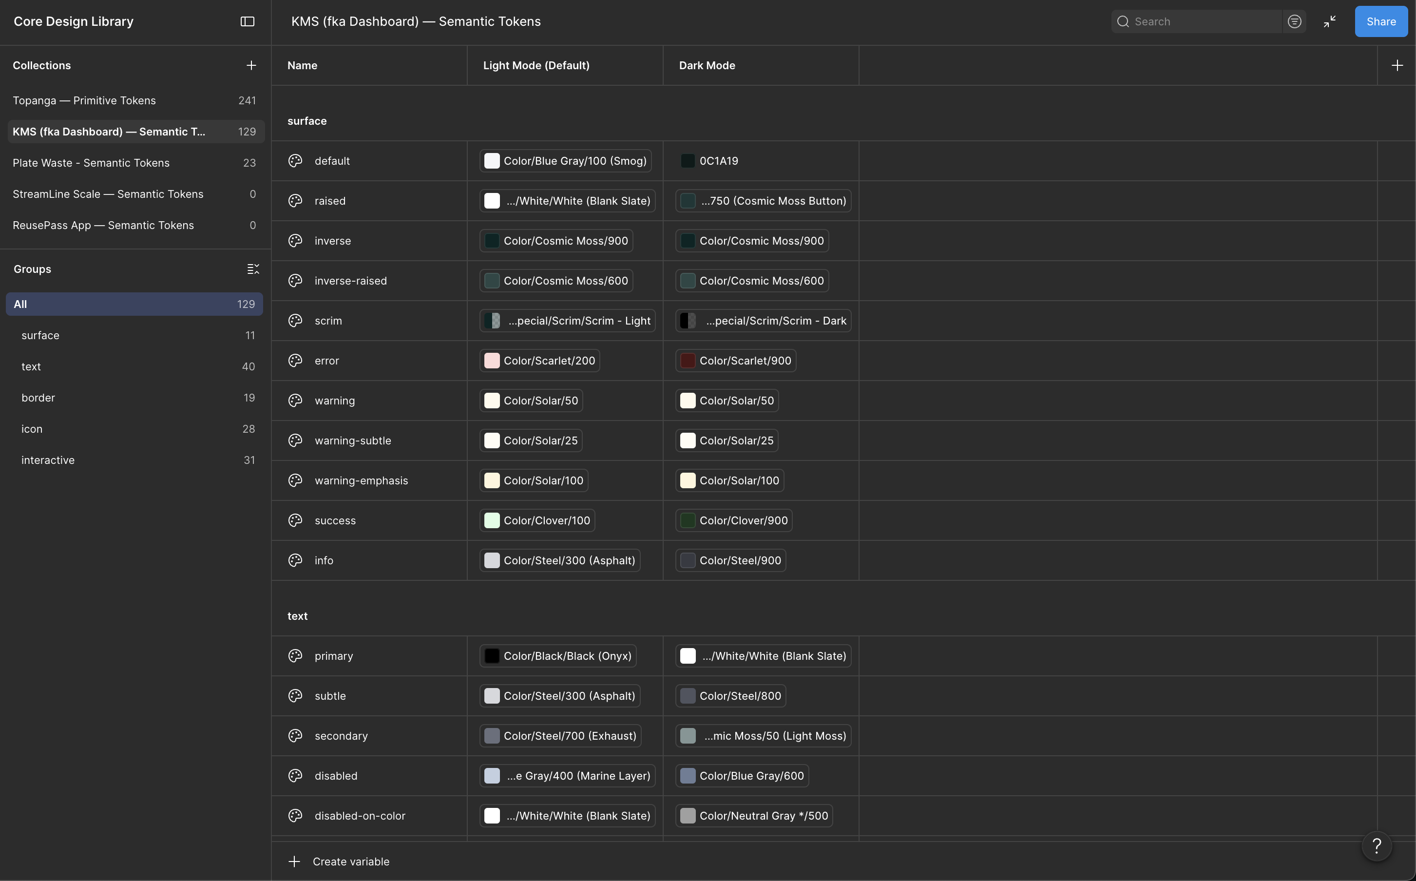The image size is (1416, 881).
Task: Click the surface section heading
Action: [x=307, y=121]
